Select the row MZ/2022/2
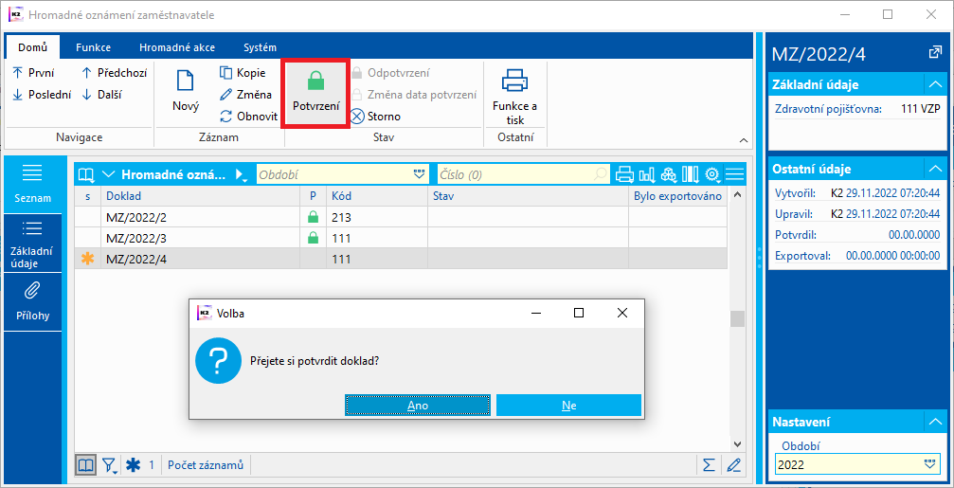Screen dimensions: 954x488 coord(402,217)
